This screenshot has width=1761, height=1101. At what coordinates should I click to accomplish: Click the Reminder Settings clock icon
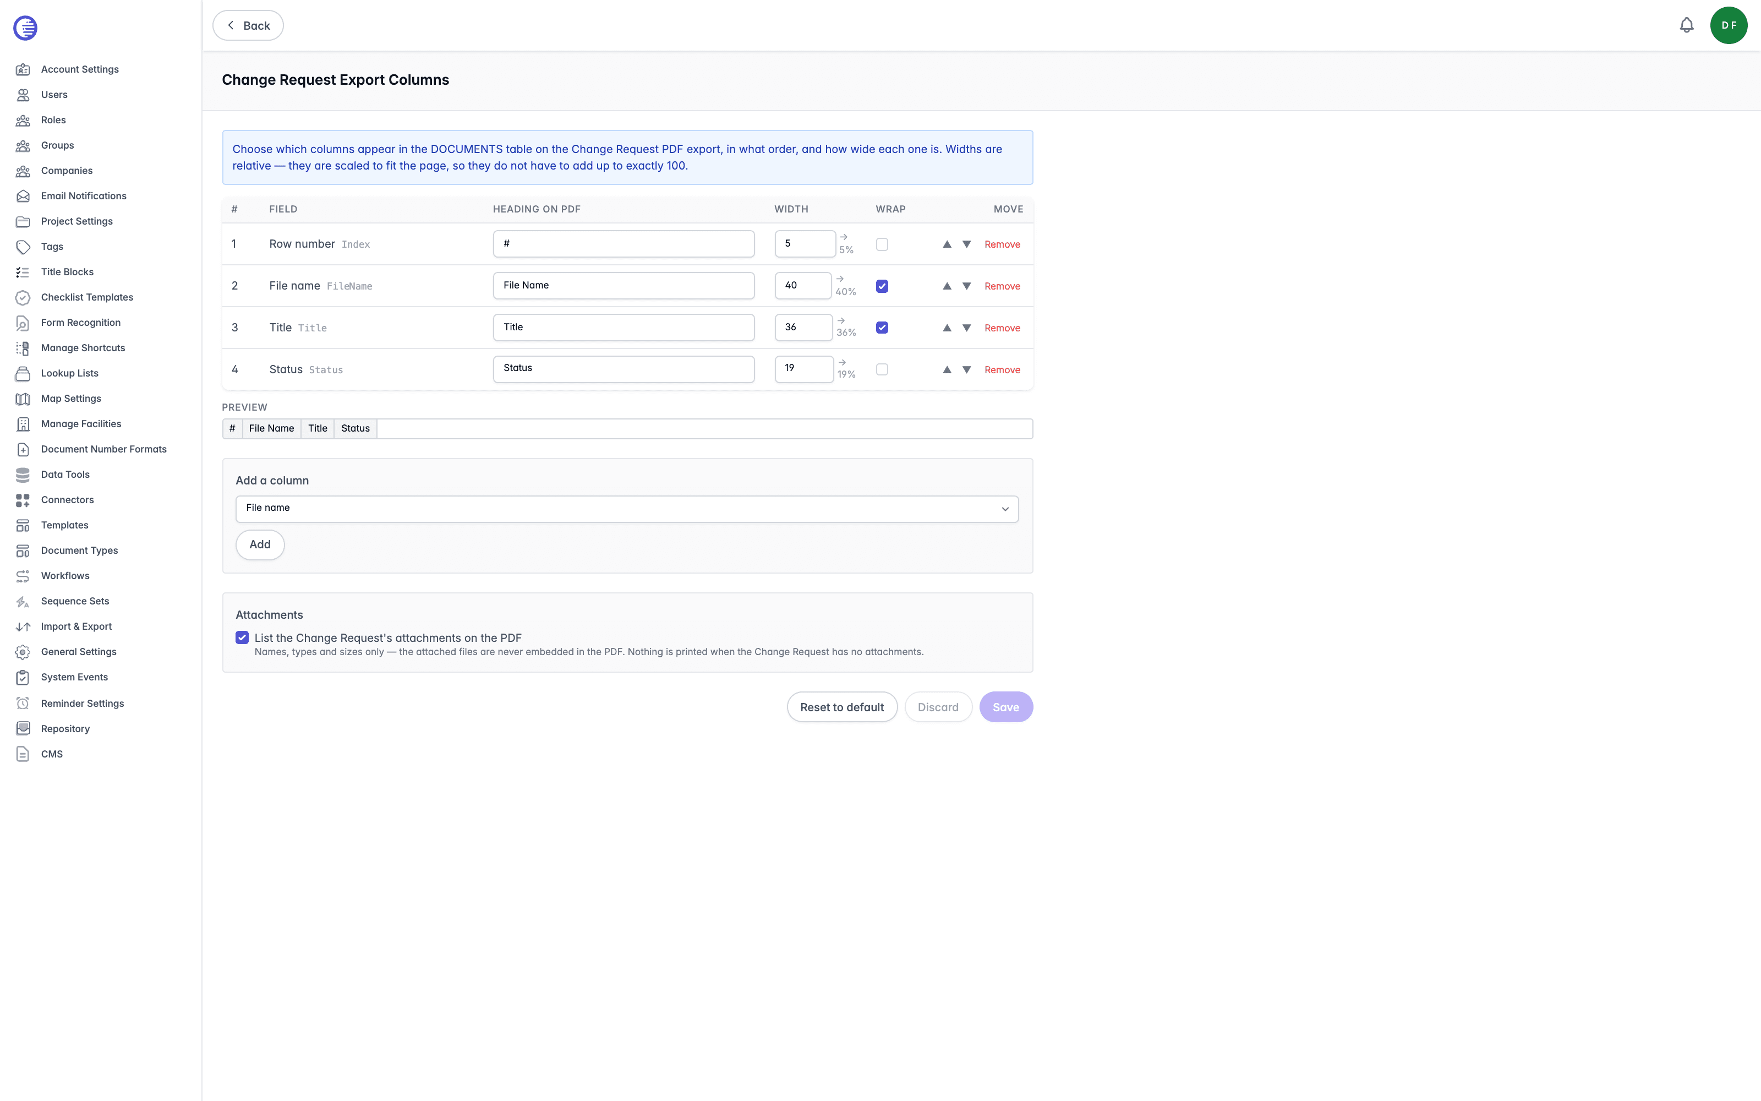23,704
